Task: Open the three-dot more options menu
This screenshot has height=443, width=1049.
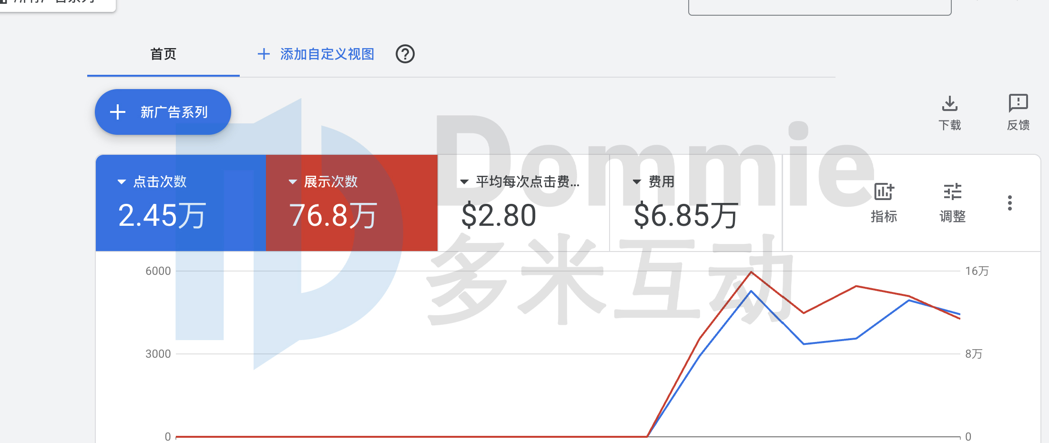Action: 1010,203
